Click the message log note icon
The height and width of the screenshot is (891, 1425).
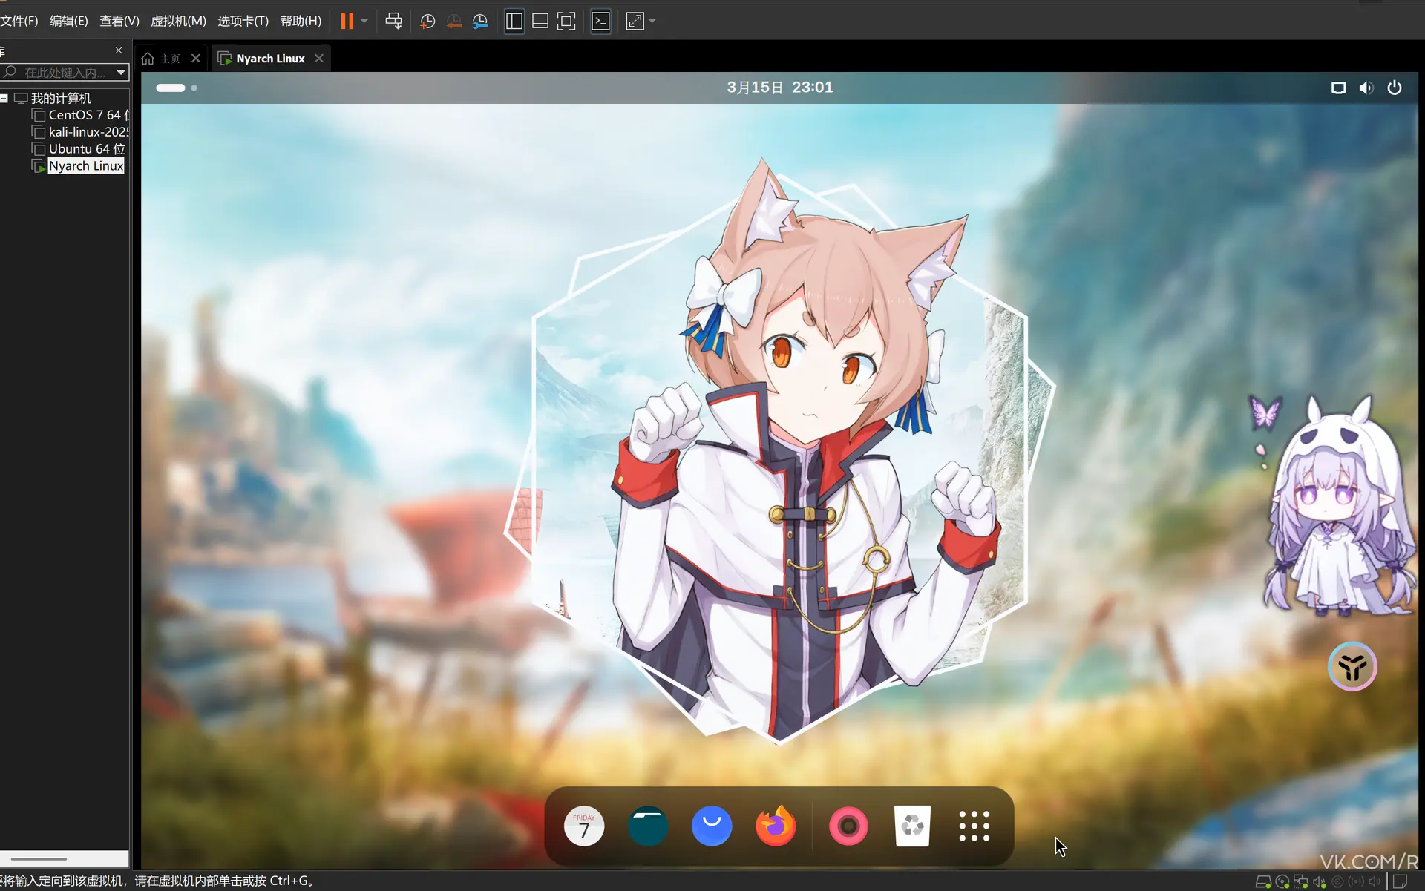click(1401, 881)
